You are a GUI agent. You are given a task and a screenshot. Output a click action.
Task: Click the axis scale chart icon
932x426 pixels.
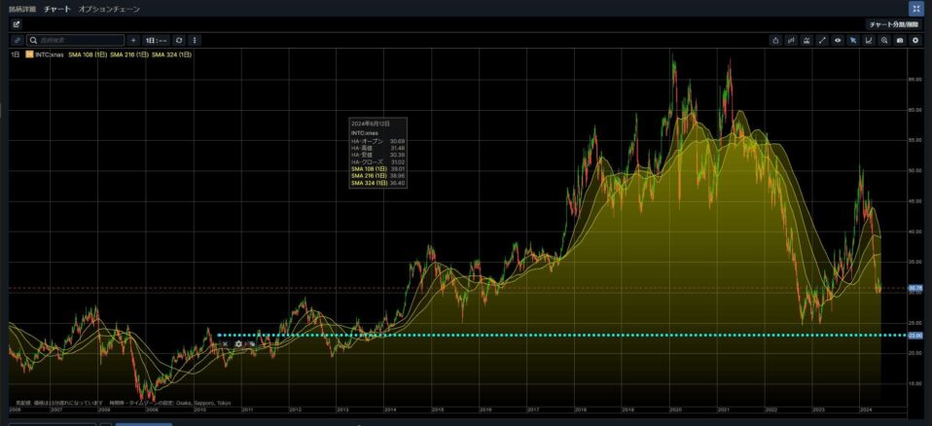coord(869,41)
